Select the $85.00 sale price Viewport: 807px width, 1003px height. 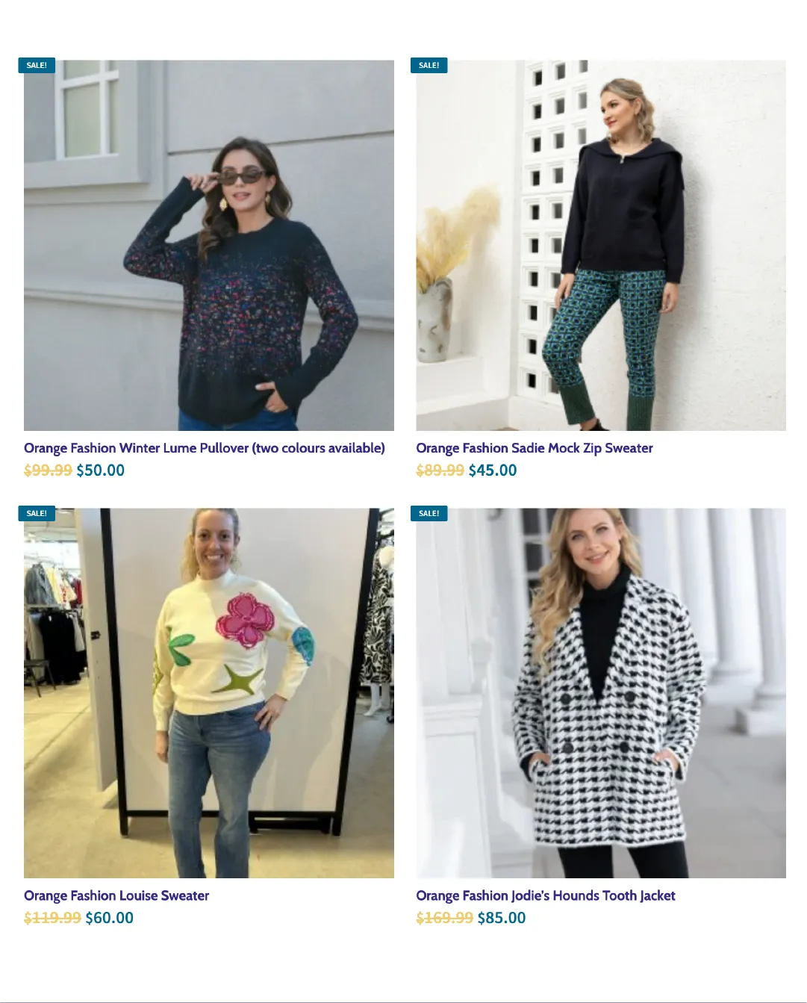tap(502, 918)
